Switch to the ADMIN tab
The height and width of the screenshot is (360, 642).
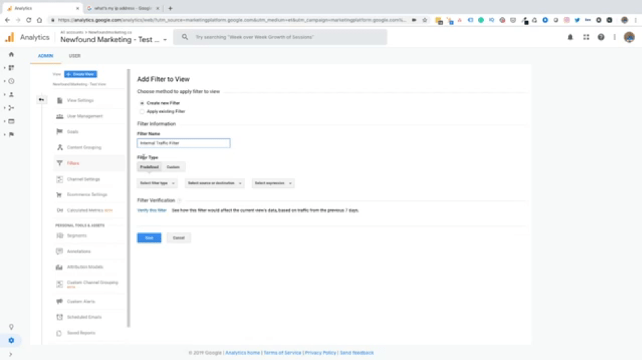(45, 56)
